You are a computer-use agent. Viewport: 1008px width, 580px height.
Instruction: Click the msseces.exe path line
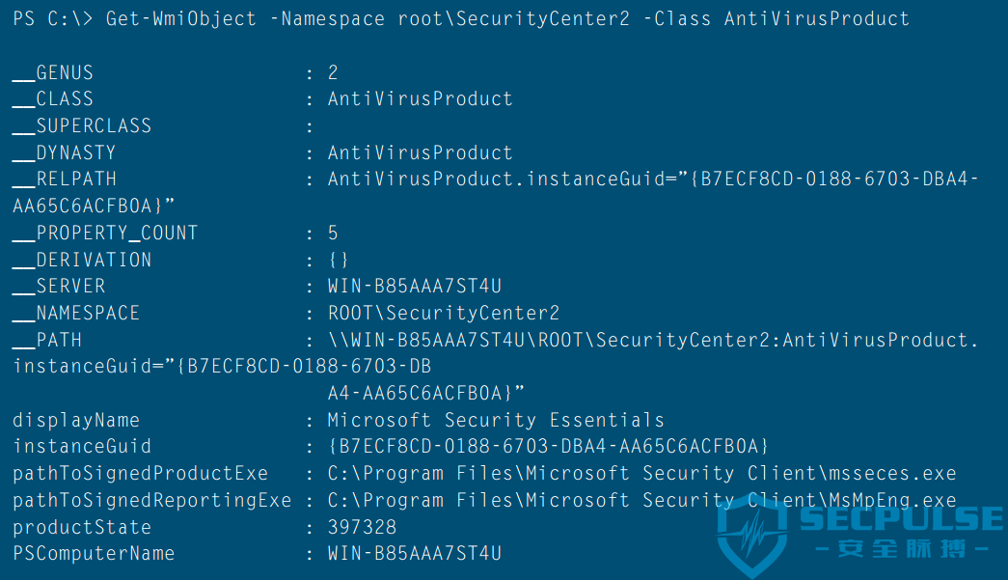[642, 473]
